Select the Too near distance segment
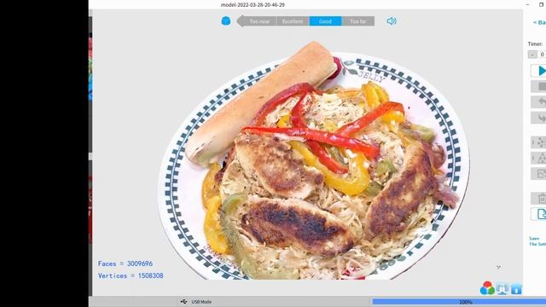 click(x=259, y=21)
